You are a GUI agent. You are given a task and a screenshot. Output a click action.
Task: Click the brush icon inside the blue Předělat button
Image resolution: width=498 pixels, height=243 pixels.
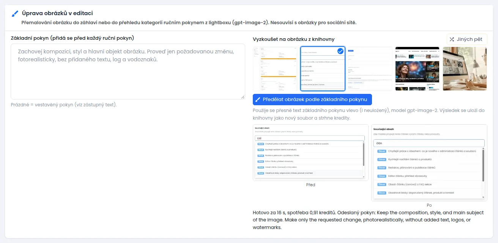tap(258, 100)
